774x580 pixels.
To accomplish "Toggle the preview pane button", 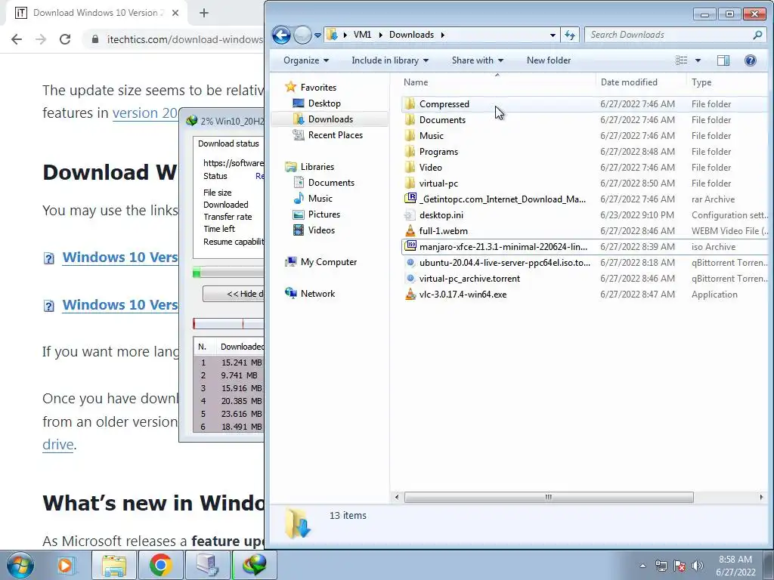I will click(x=723, y=60).
